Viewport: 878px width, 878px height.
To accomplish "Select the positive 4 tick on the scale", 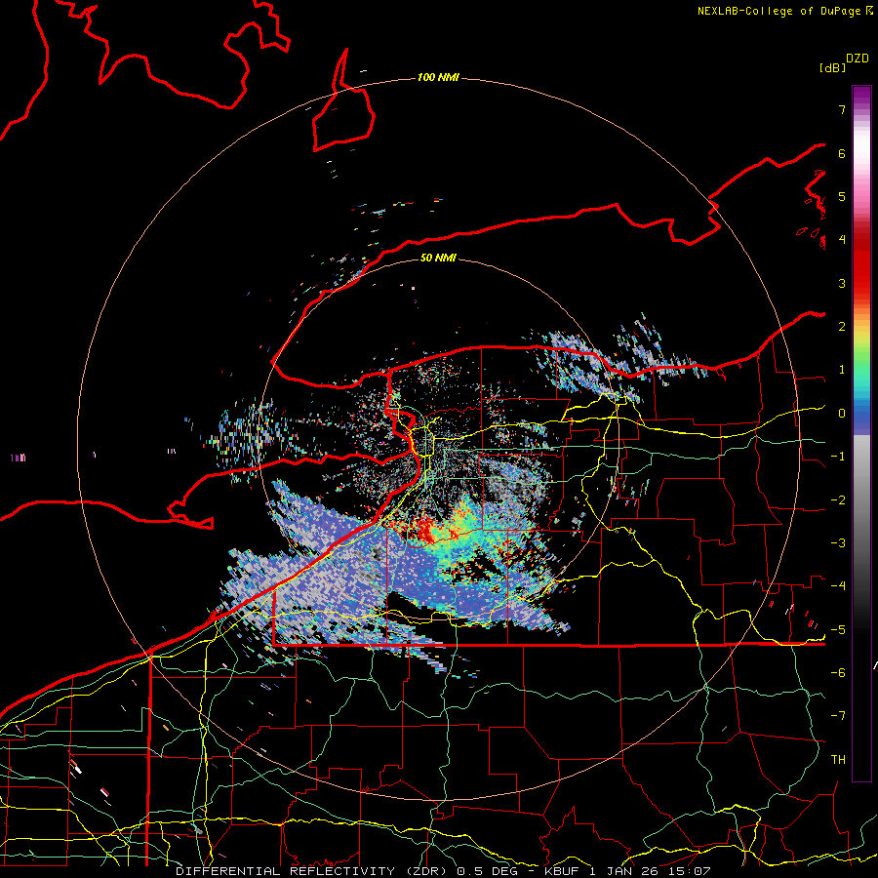I will point(842,240).
